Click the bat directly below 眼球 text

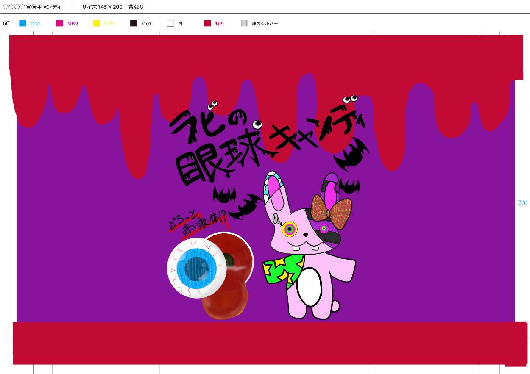point(224,194)
